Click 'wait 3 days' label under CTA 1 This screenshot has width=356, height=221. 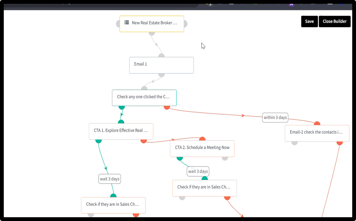click(x=110, y=179)
